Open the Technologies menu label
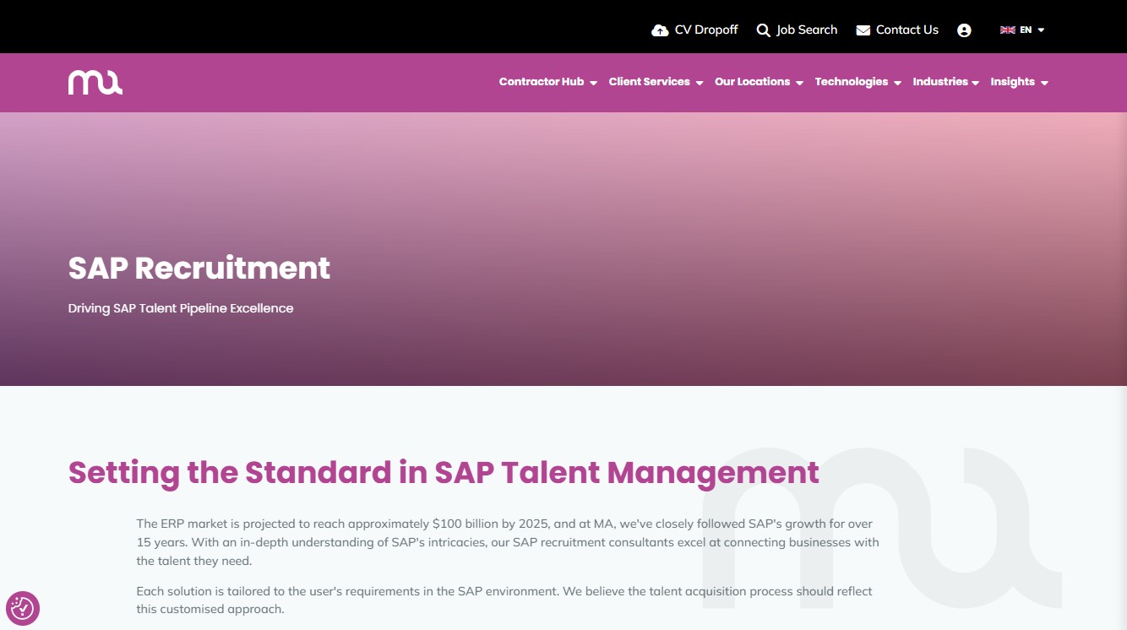 (x=852, y=82)
